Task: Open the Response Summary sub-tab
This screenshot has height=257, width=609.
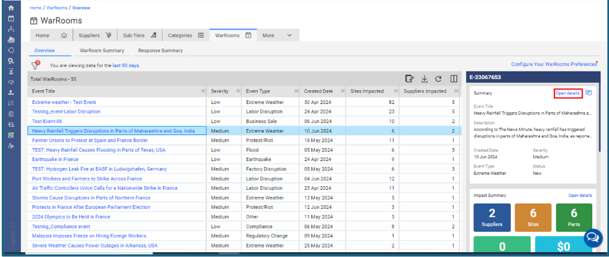Action: coord(160,50)
